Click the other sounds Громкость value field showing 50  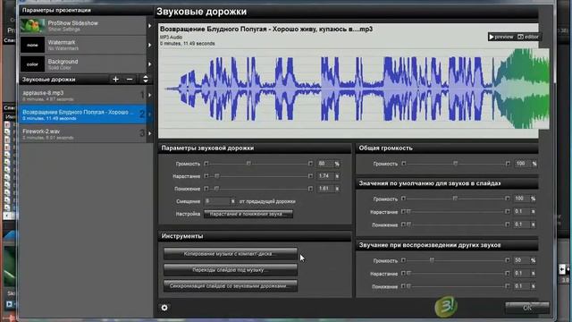(521, 260)
